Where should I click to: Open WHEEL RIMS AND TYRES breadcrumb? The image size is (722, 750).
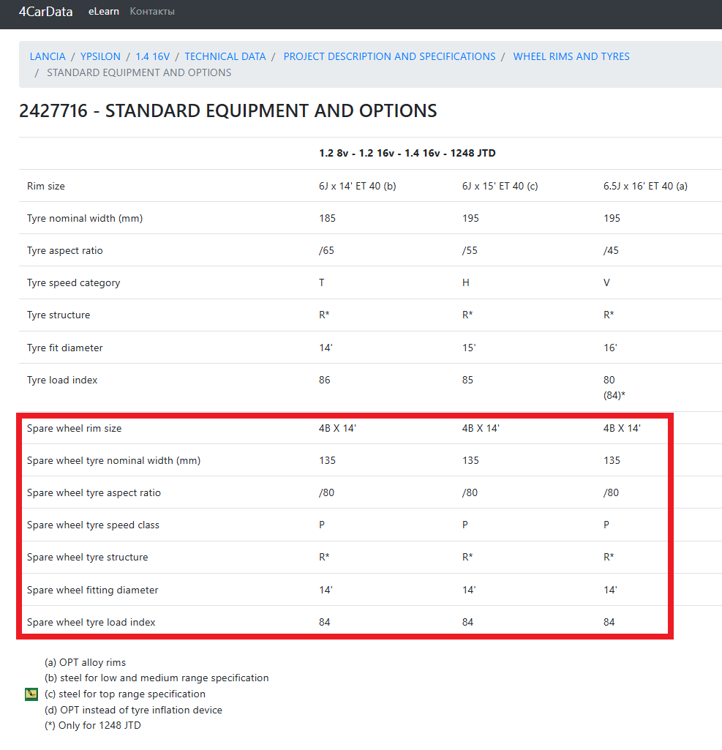(x=571, y=56)
